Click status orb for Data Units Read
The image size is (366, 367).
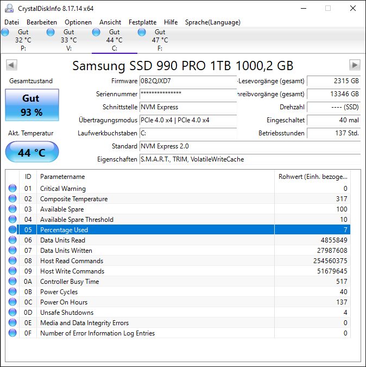pos(12,240)
